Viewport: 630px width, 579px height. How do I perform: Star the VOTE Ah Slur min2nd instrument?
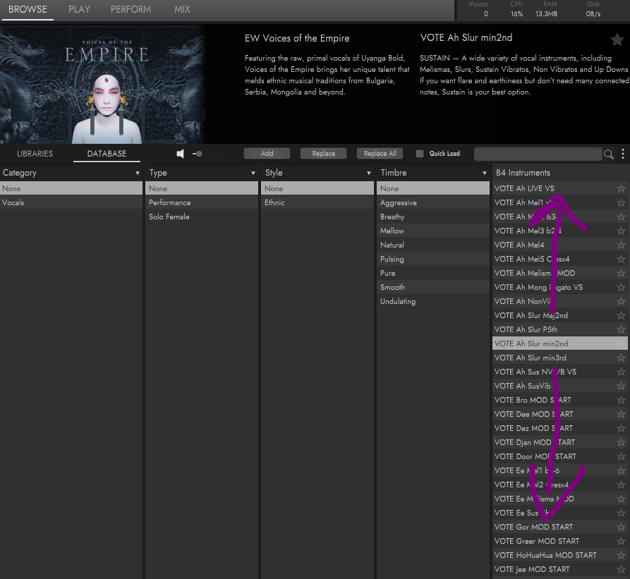click(x=621, y=343)
